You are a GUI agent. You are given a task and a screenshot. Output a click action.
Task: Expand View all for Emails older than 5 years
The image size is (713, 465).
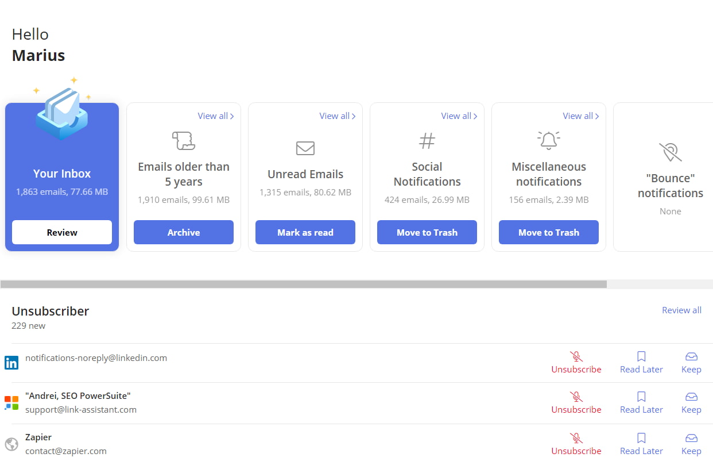click(x=215, y=116)
